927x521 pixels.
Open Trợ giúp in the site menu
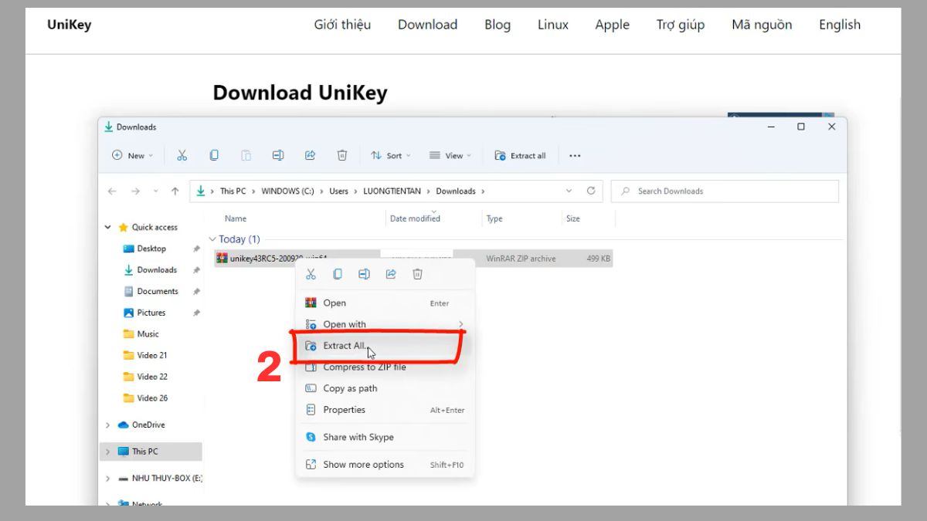(681, 25)
